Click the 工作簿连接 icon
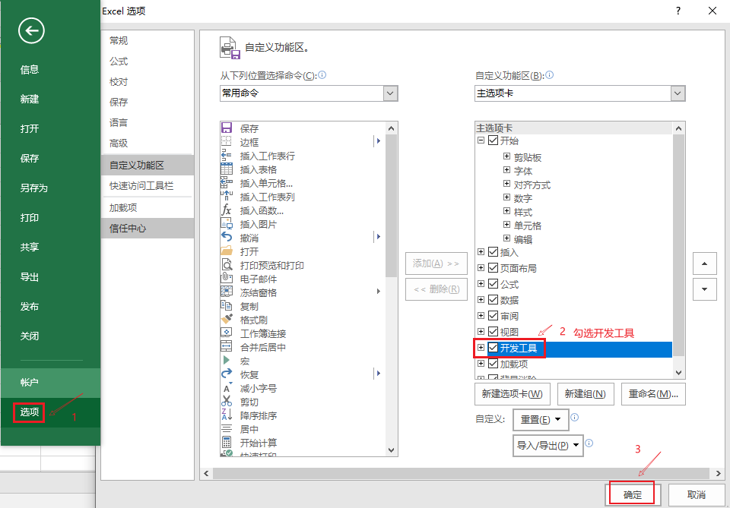 click(227, 333)
